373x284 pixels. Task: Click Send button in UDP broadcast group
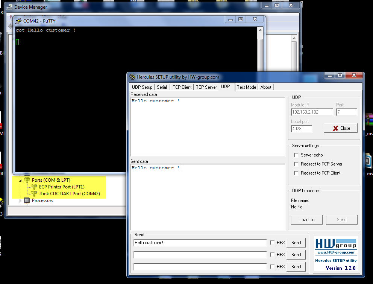tap(341, 220)
